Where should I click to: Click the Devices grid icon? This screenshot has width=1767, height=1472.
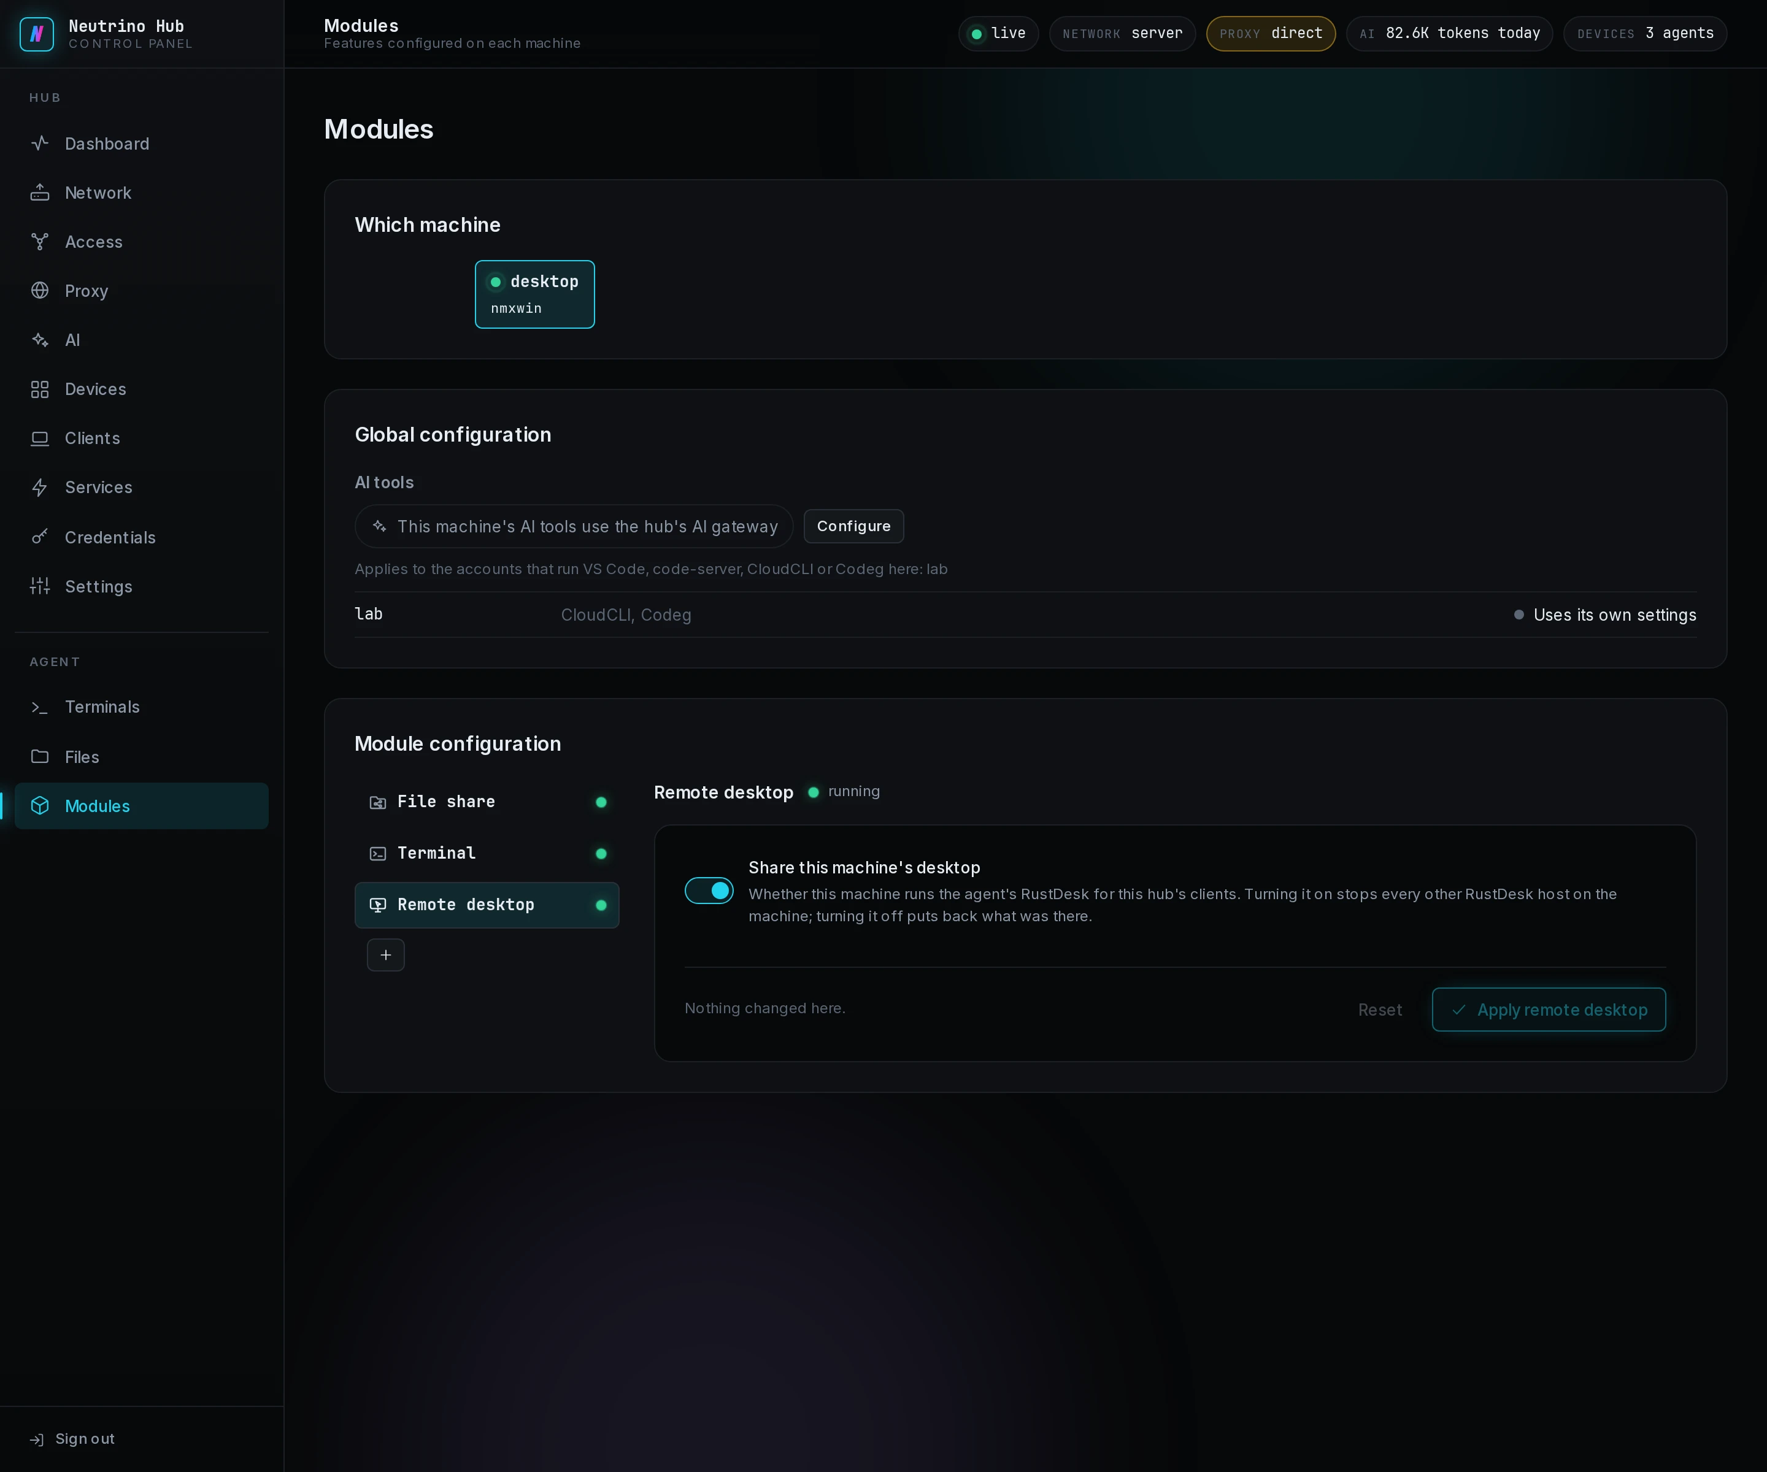(39, 389)
